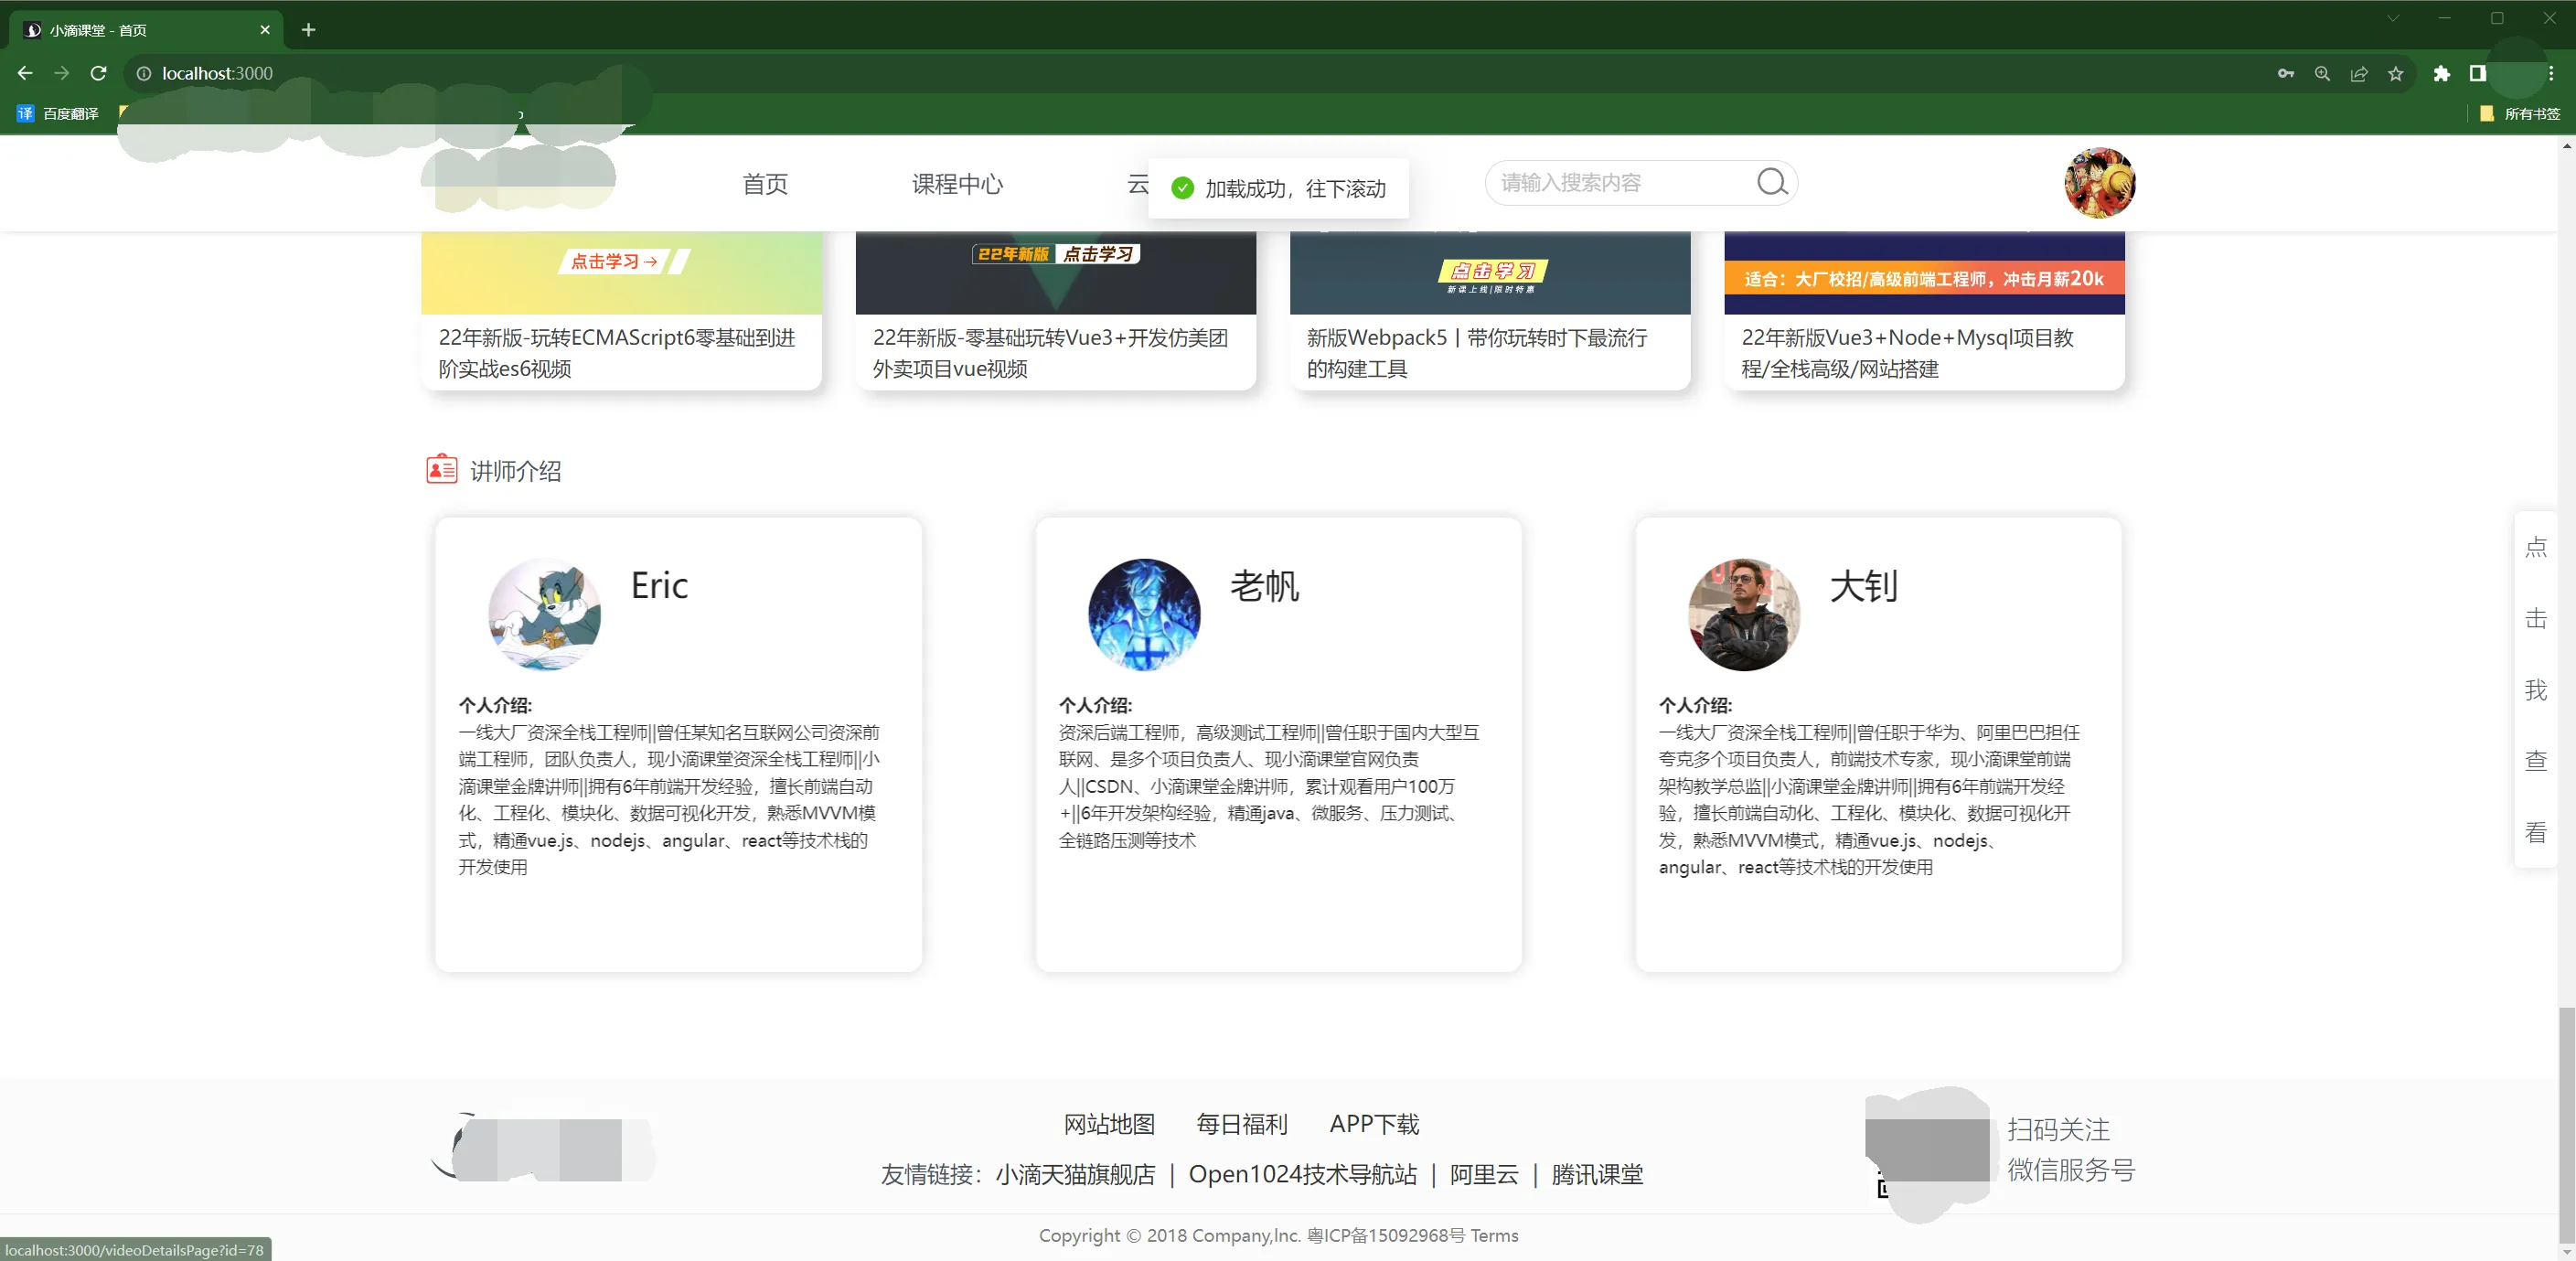Open a new browser tab

(x=308, y=30)
